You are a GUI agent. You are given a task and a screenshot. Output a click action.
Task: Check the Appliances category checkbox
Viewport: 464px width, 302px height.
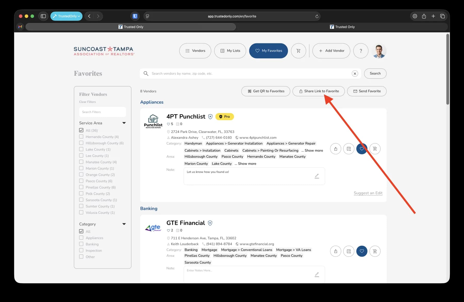click(x=81, y=238)
